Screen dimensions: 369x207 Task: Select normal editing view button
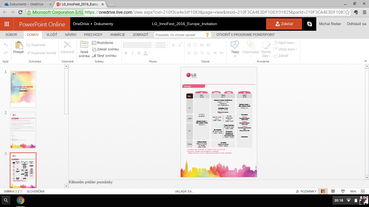[323, 191]
